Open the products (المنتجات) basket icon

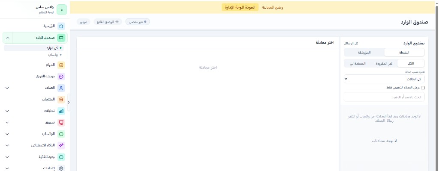[x=61, y=100]
